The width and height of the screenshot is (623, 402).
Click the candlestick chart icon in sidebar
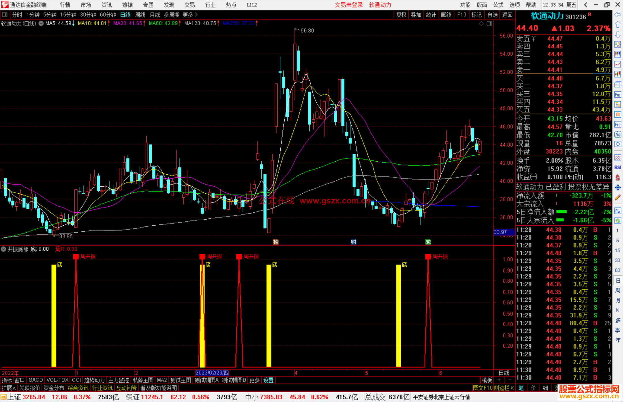pyautogui.click(x=618, y=74)
